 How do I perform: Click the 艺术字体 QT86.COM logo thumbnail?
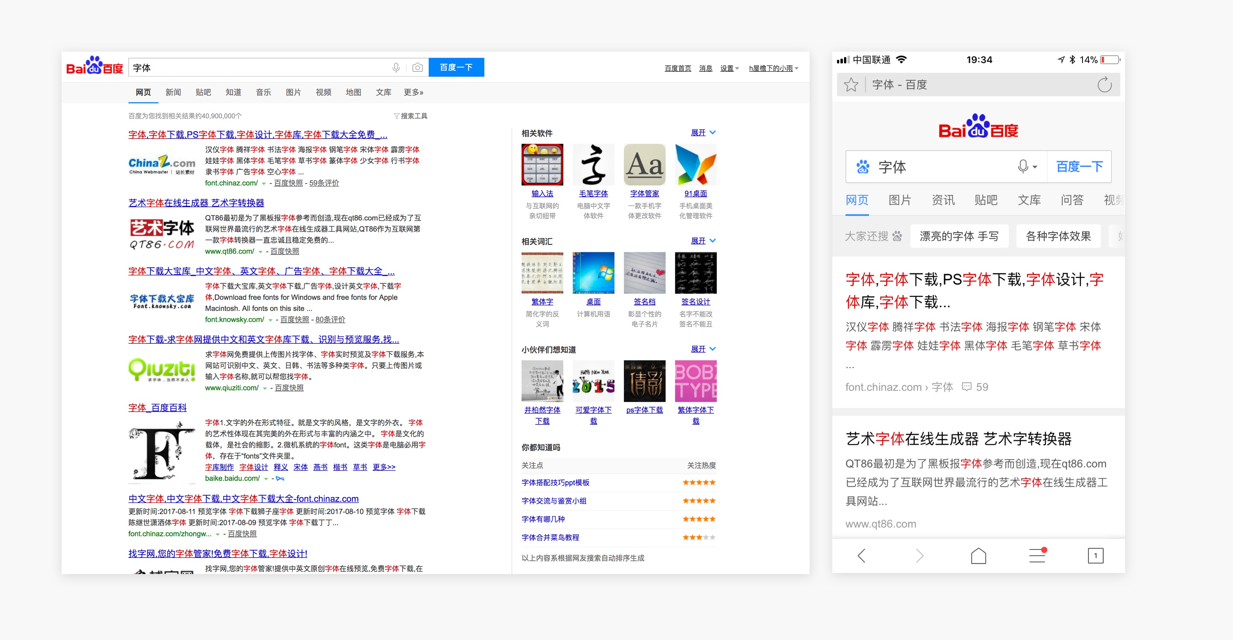point(162,234)
